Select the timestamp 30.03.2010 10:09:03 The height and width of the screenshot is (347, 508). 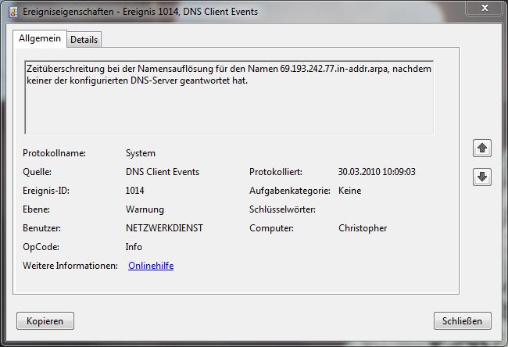point(377,172)
